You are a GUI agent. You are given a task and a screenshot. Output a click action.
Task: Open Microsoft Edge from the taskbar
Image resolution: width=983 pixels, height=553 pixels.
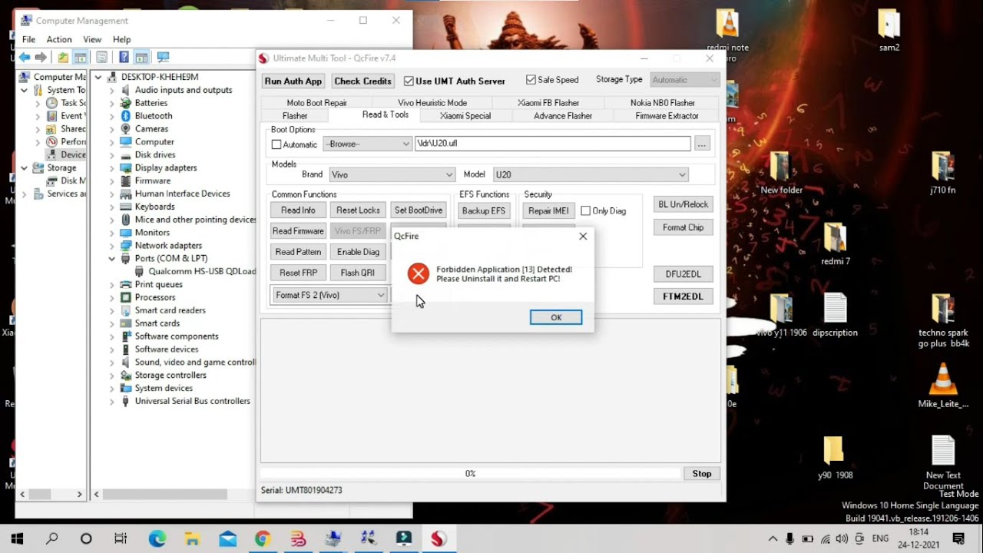click(157, 538)
